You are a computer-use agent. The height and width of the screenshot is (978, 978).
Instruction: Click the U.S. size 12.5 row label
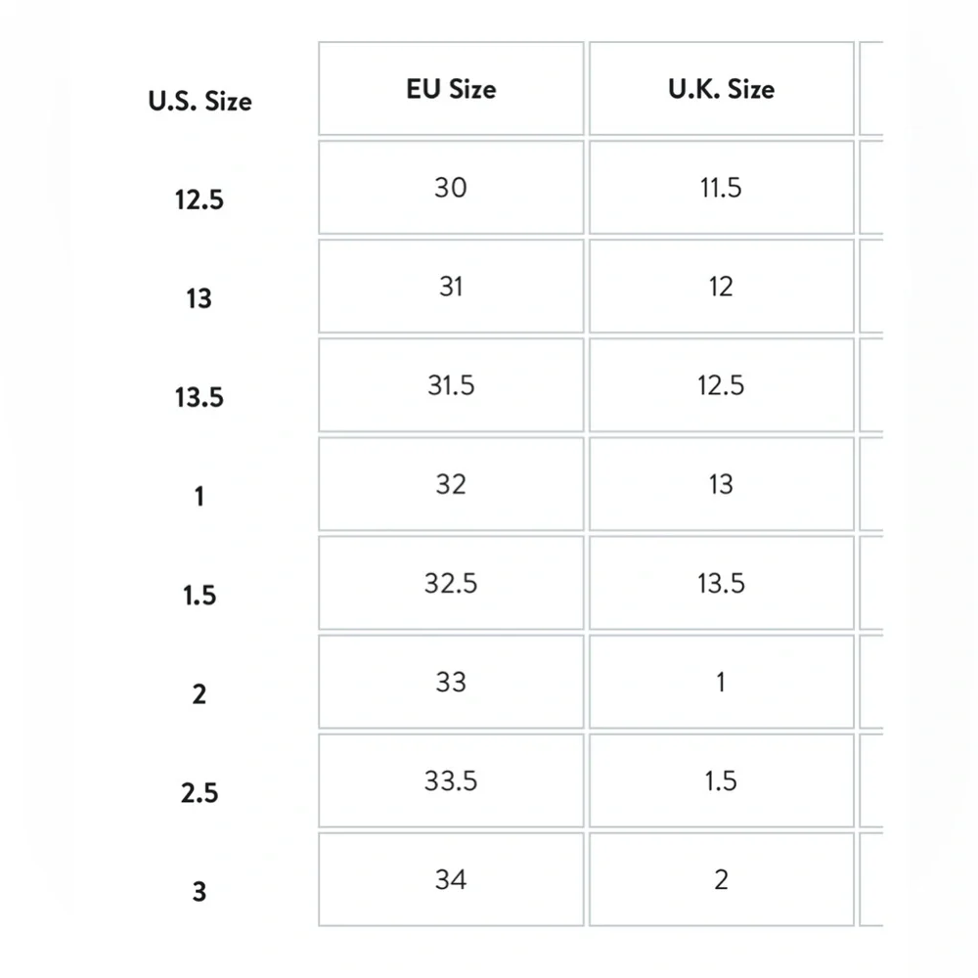[199, 200]
